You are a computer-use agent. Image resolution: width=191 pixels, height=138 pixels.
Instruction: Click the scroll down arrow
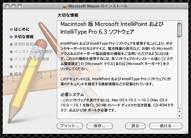(180, 116)
